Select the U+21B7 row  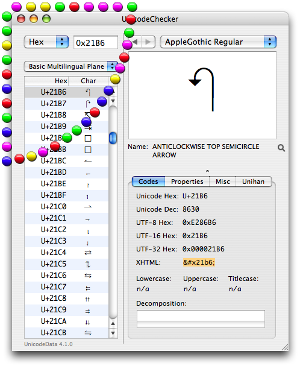click(66, 104)
